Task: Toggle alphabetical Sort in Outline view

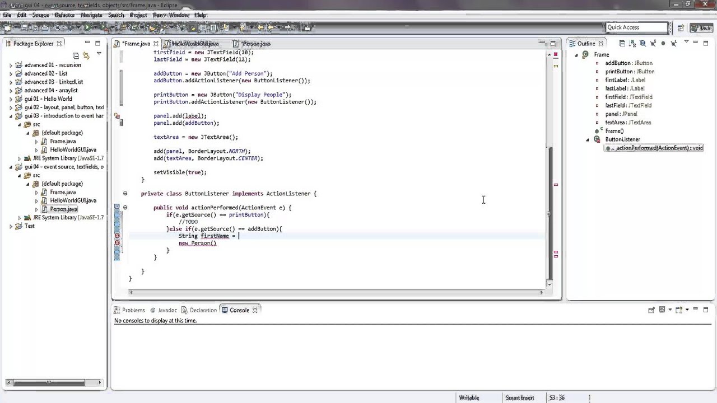Action: (632, 43)
